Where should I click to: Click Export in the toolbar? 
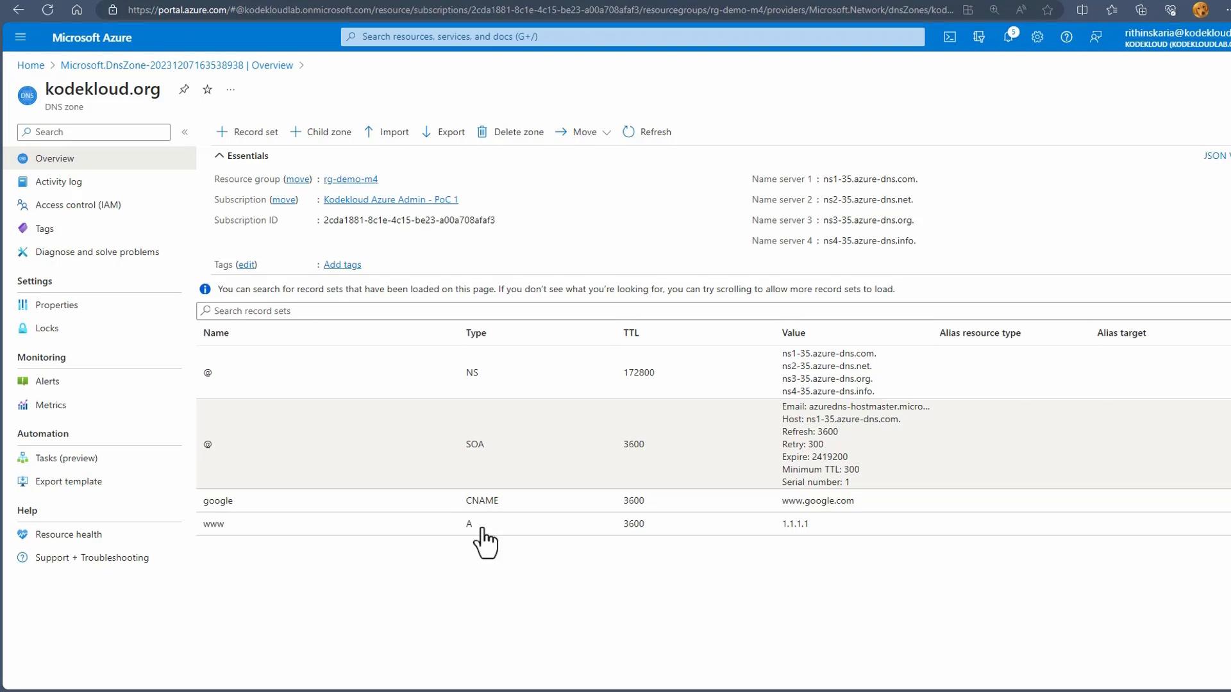[x=443, y=132]
